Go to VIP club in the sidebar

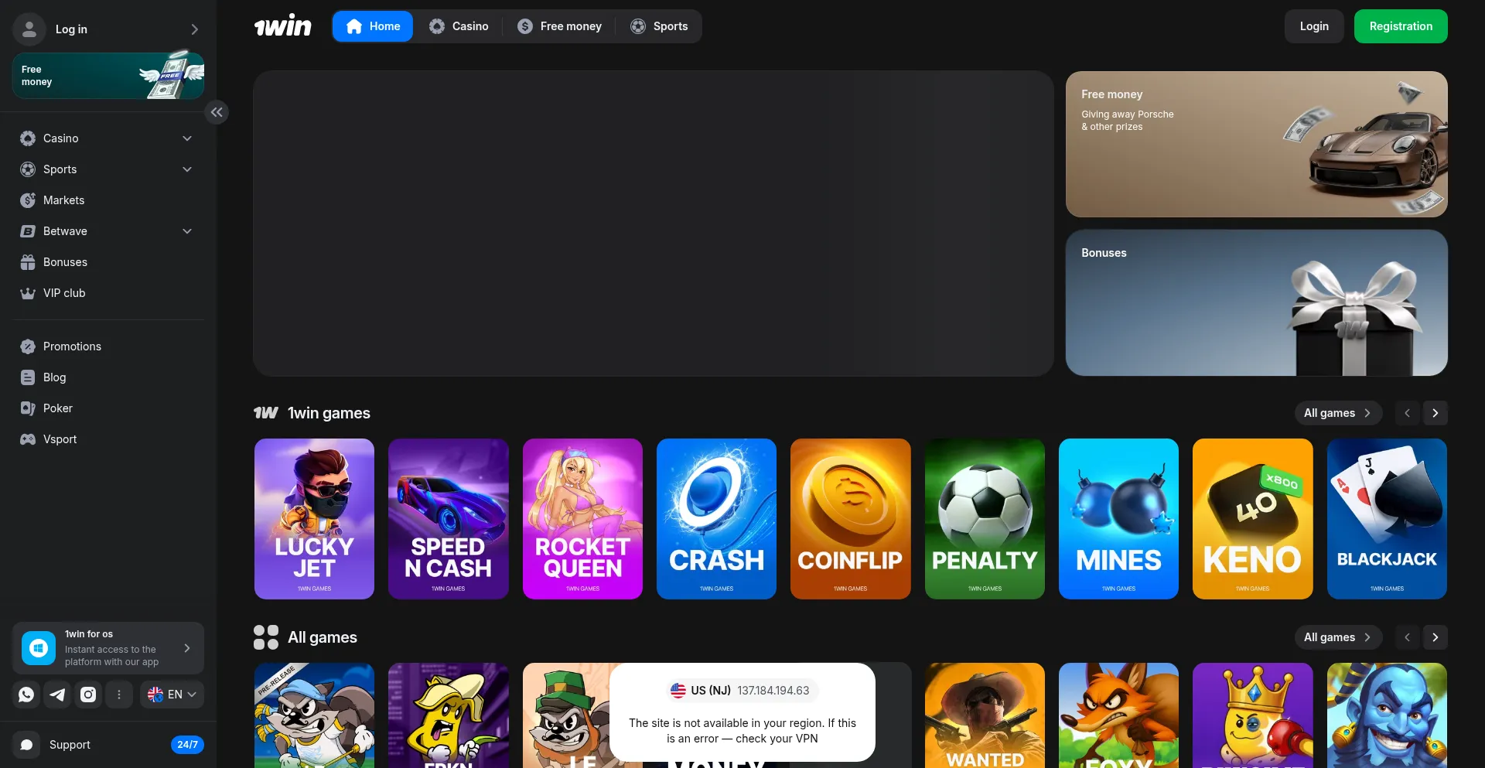coord(108,293)
